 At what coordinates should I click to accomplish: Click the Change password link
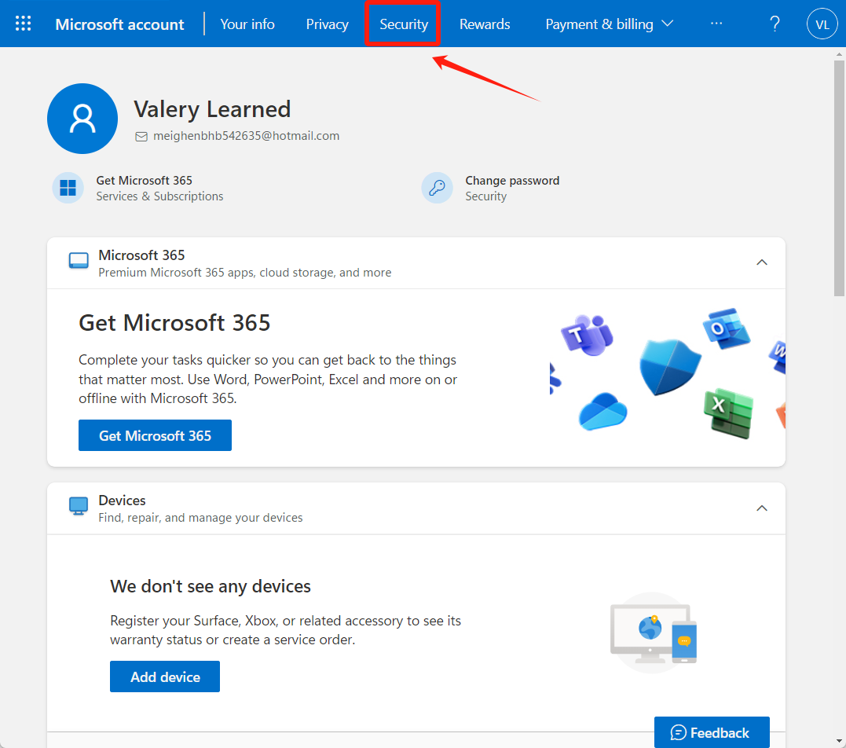pyautogui.click(x=512, y=180)
